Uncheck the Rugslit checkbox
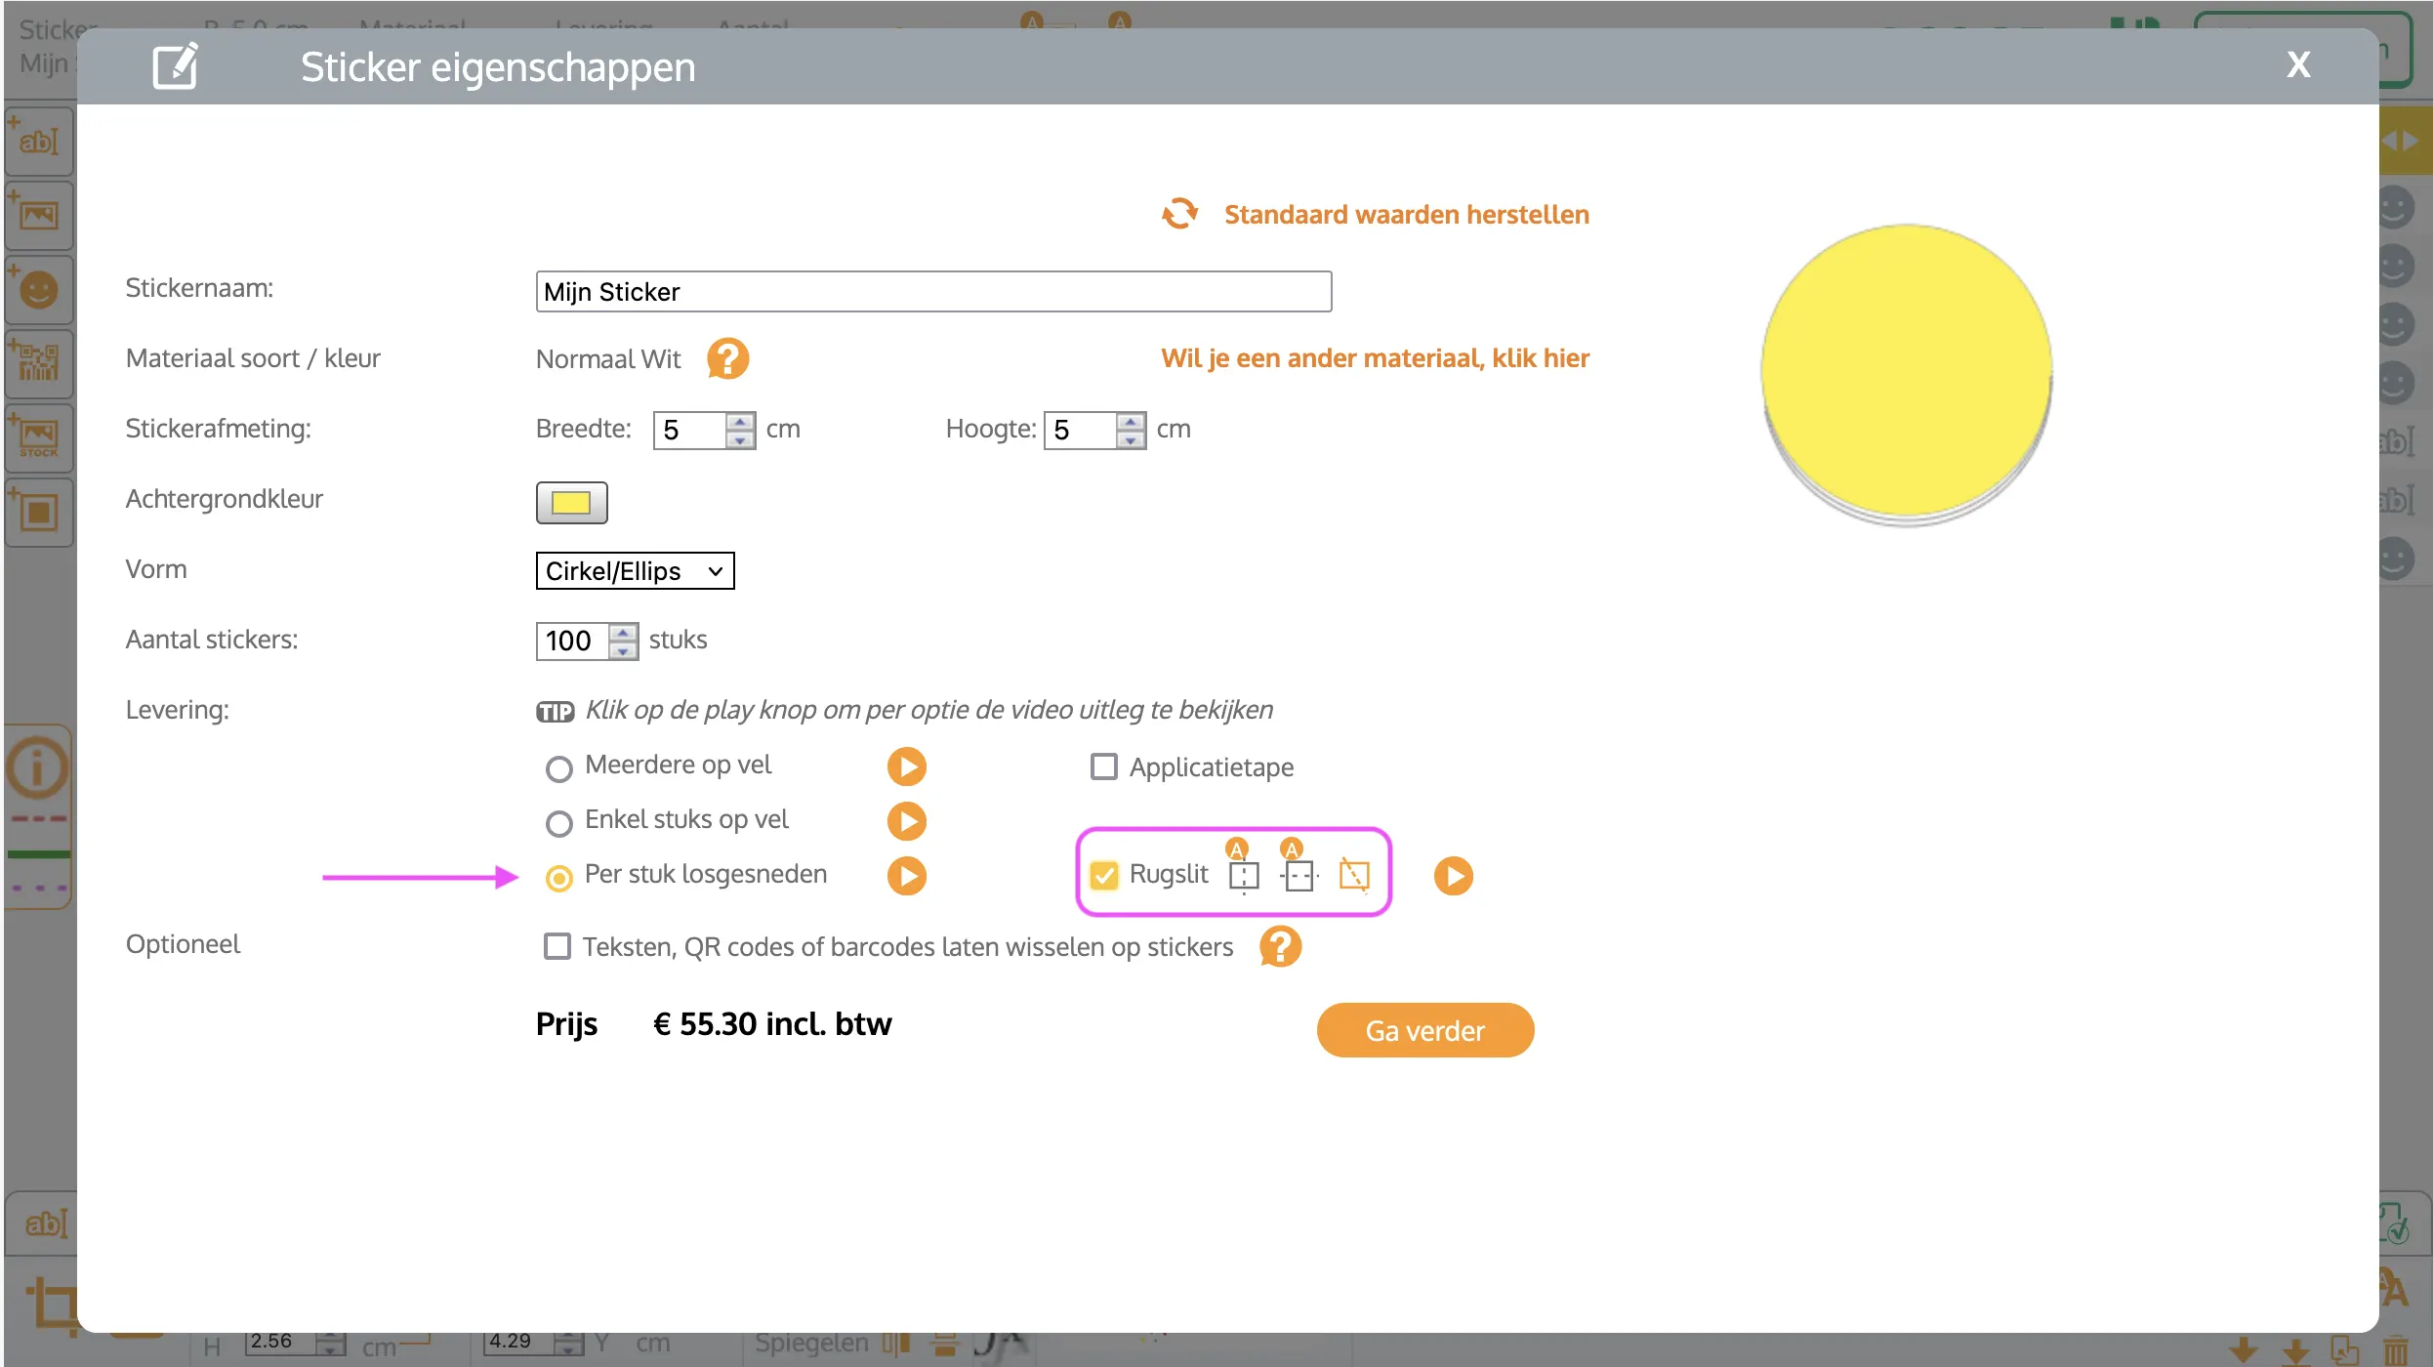 [1103, 875]
